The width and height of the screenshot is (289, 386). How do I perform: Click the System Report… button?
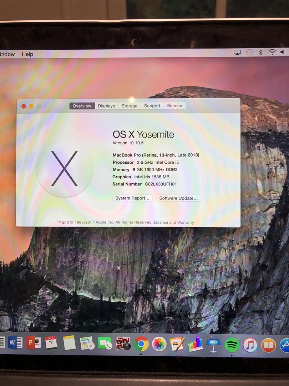coord(132,198)
